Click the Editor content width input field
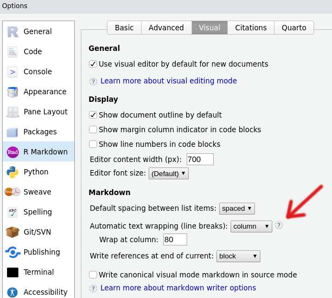 click(200, 159)
